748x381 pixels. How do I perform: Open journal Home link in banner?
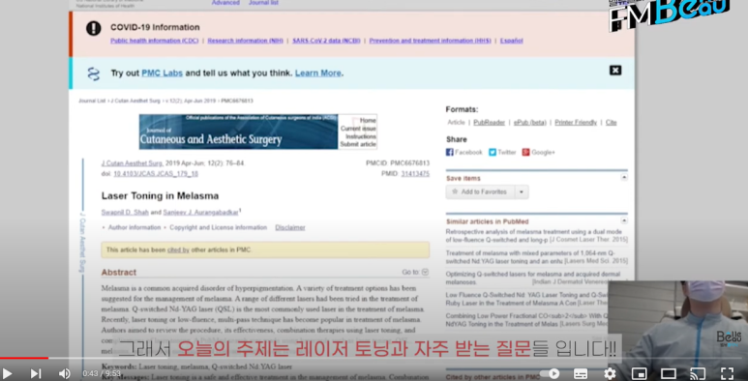pyautogui.click(x=368, y=120)
